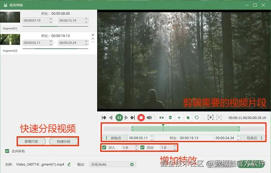Edit the output file name pencil icon

[x=69, y=164]
